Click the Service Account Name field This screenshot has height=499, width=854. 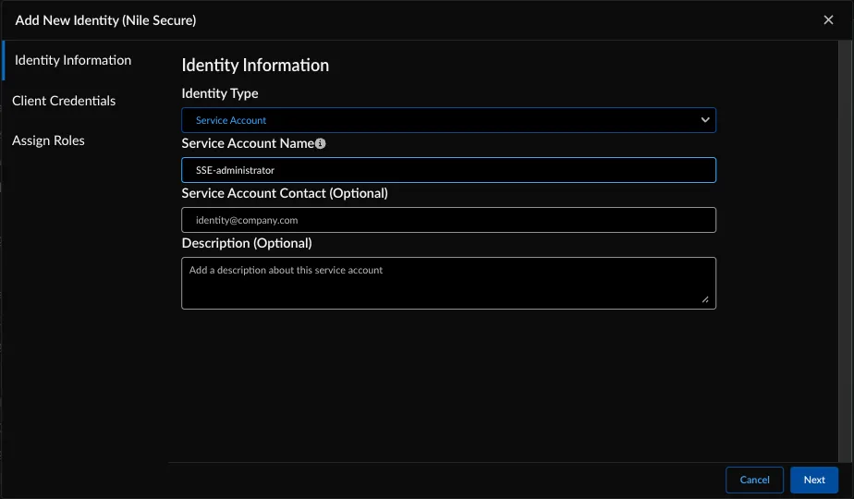click(448, 170)
